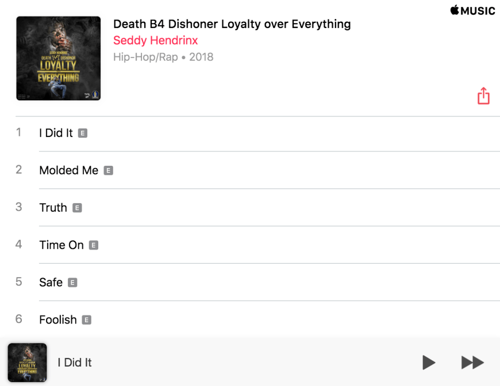Play track 6 Foolish

point(257,319)
